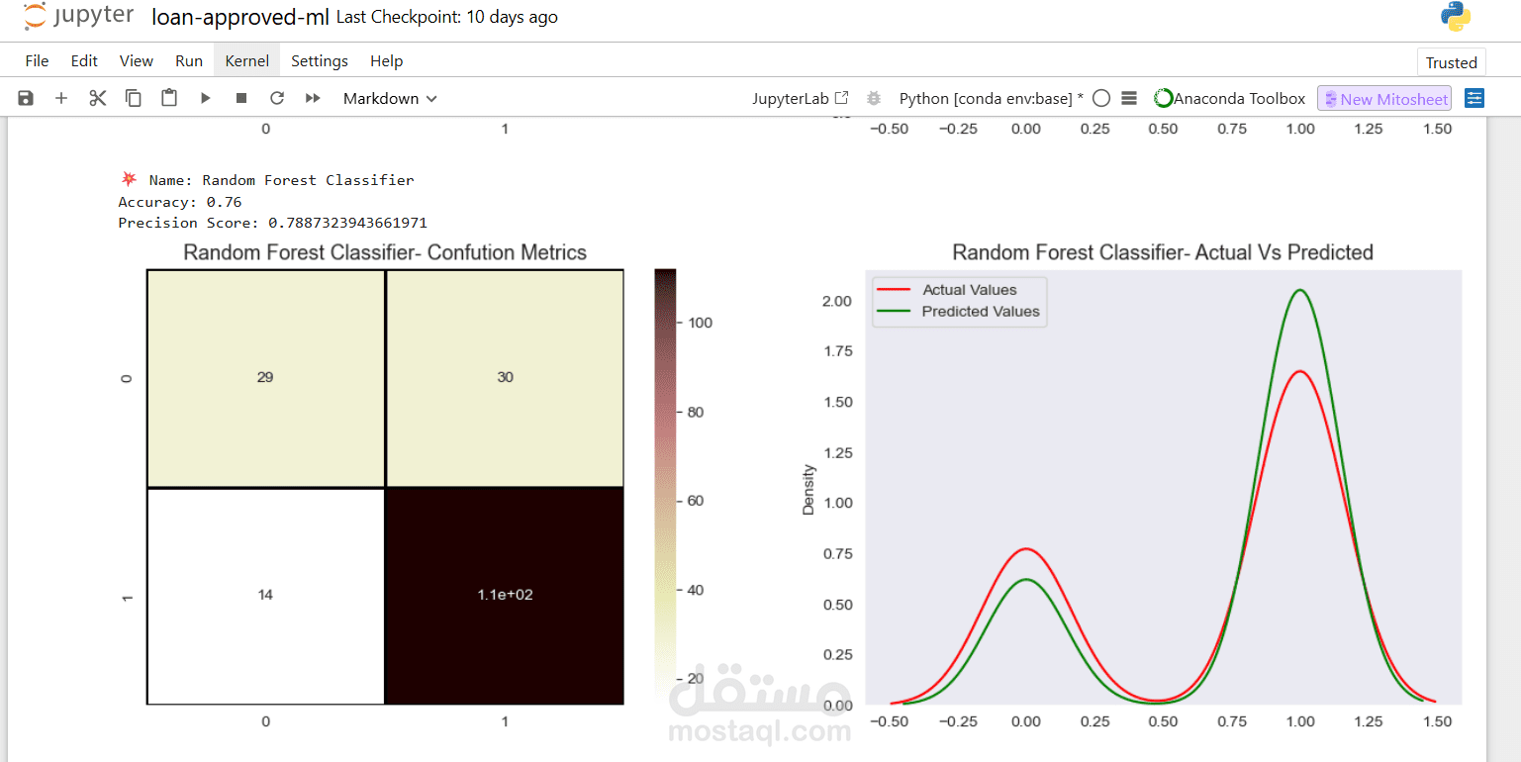
Task: Click the kernel status circle indicator
Action: click(x=1101, y=98)
